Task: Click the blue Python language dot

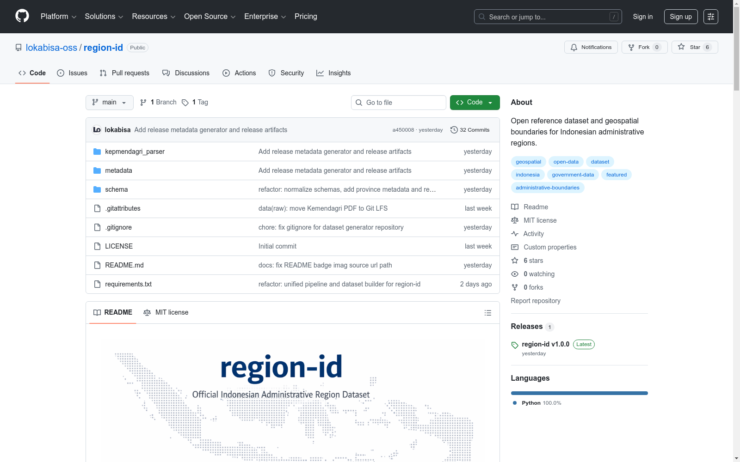Action: tap(515, 403)
